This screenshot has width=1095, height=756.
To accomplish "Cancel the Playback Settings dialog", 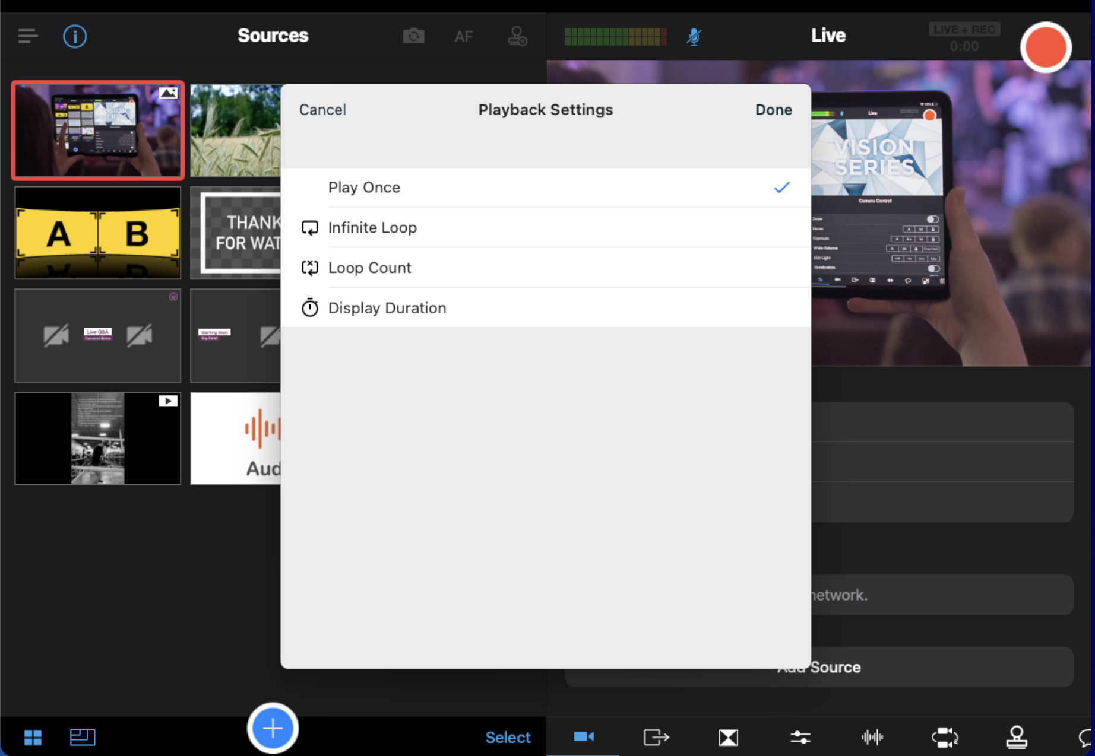I will 322,110.
